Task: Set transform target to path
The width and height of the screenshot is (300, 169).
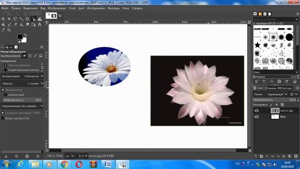Action: coord(35,56)
